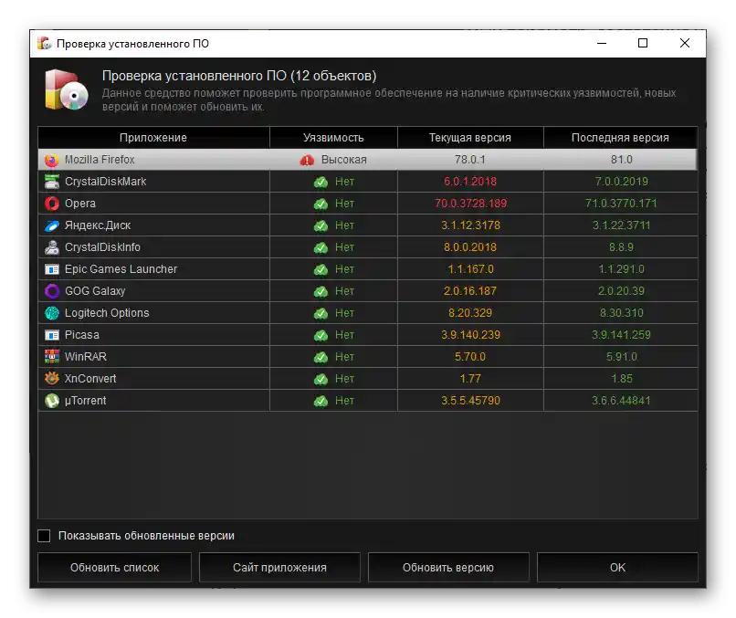Click the Opera app icon
This screenshot has width=736, height=618.
52,204
